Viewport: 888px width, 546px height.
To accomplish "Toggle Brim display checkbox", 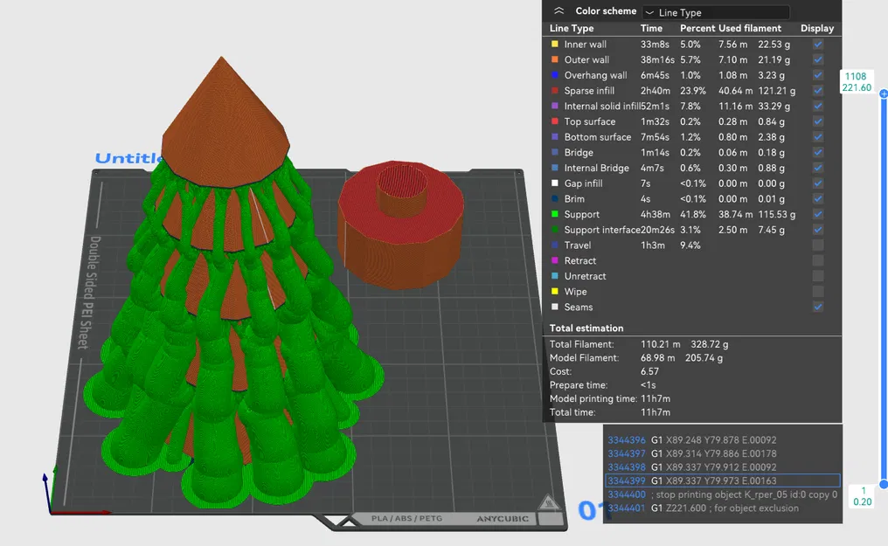I will coord(818,198).
